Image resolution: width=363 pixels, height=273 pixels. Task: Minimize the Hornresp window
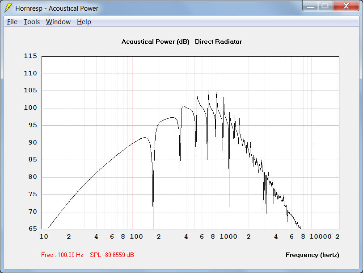[x=310, y=6]
